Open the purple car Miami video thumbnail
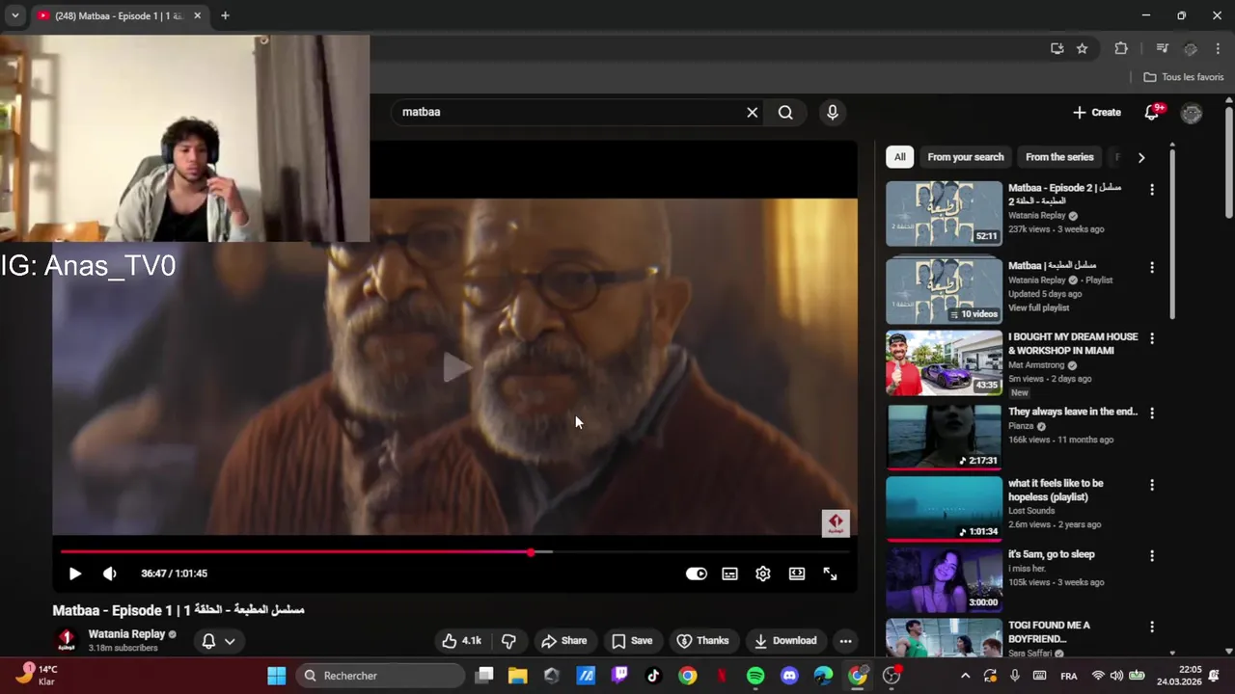Image resolution: width=1235 pixels, height=694 pixels. 944,362
